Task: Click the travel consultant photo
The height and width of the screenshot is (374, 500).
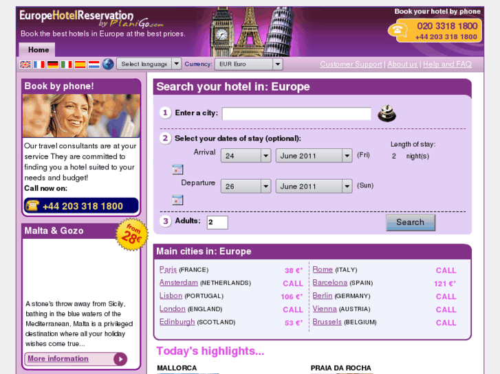Action: tap(81, 115)
